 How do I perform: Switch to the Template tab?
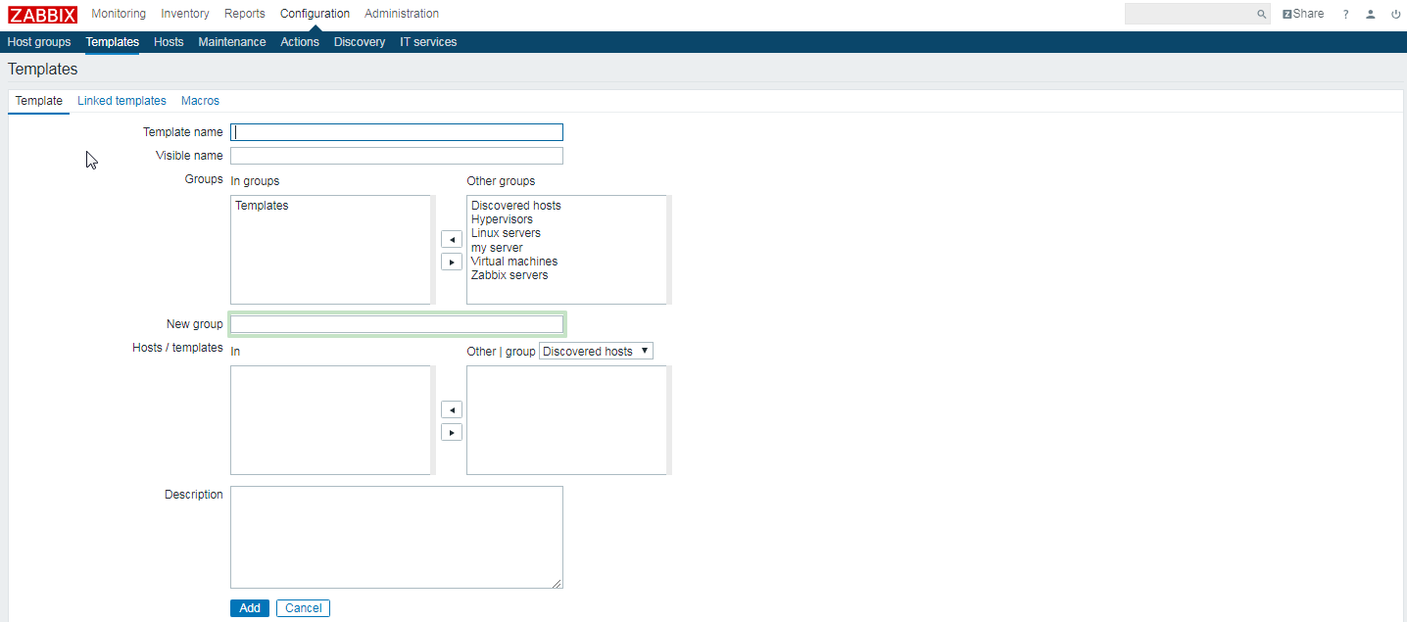pos(39,101)
